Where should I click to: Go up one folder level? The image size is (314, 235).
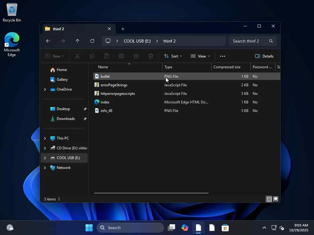[x=78, y=41]
